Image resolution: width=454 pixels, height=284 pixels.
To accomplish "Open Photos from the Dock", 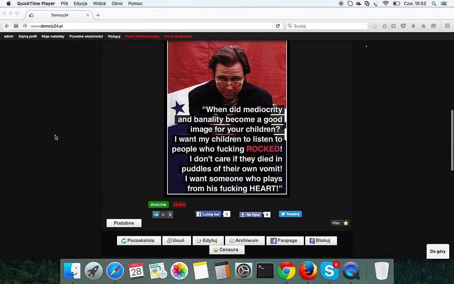I will click(x=179, y=271).
